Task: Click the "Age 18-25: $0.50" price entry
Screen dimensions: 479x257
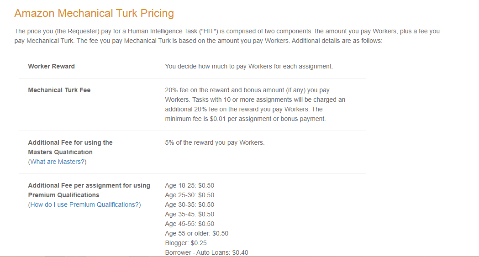Action: 189,185
